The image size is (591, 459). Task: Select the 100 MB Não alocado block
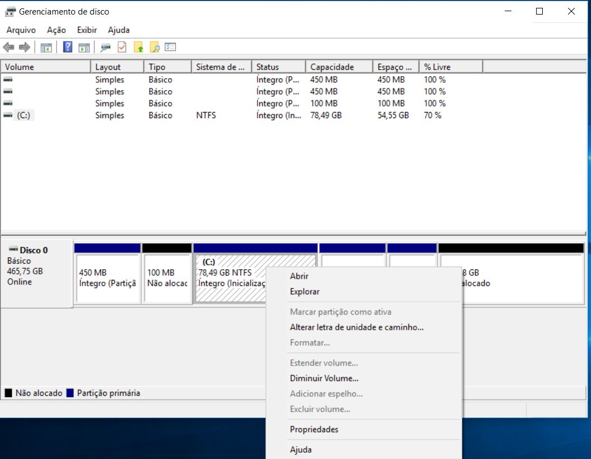[167, 278]
